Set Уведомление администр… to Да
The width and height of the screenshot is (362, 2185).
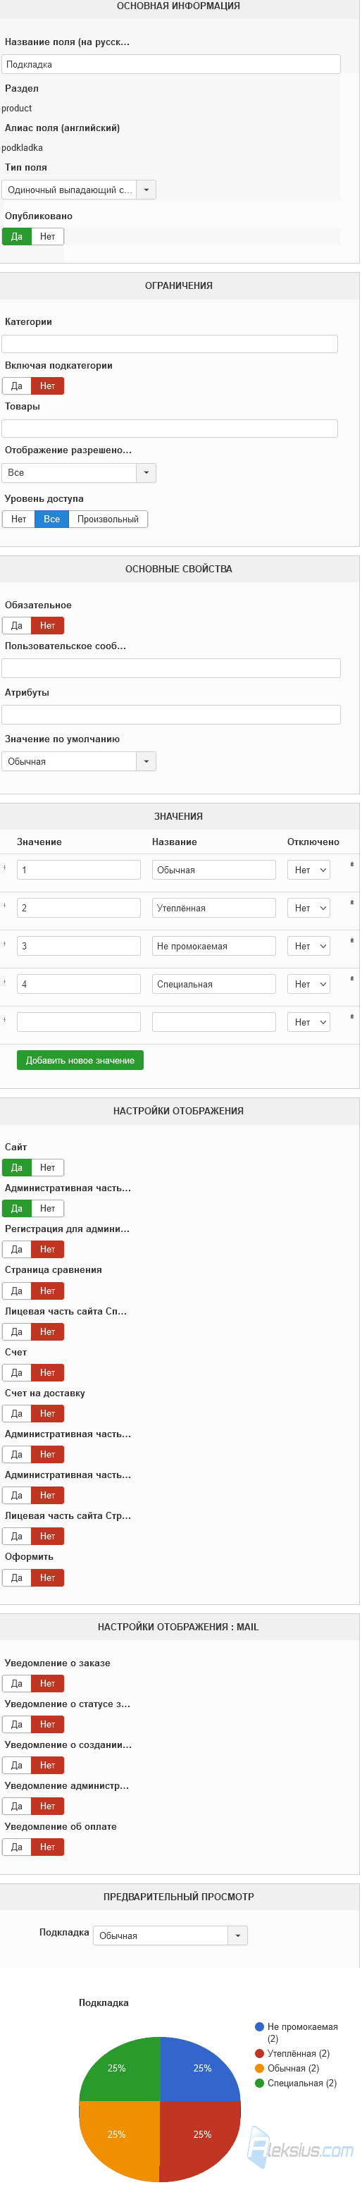17,1806
